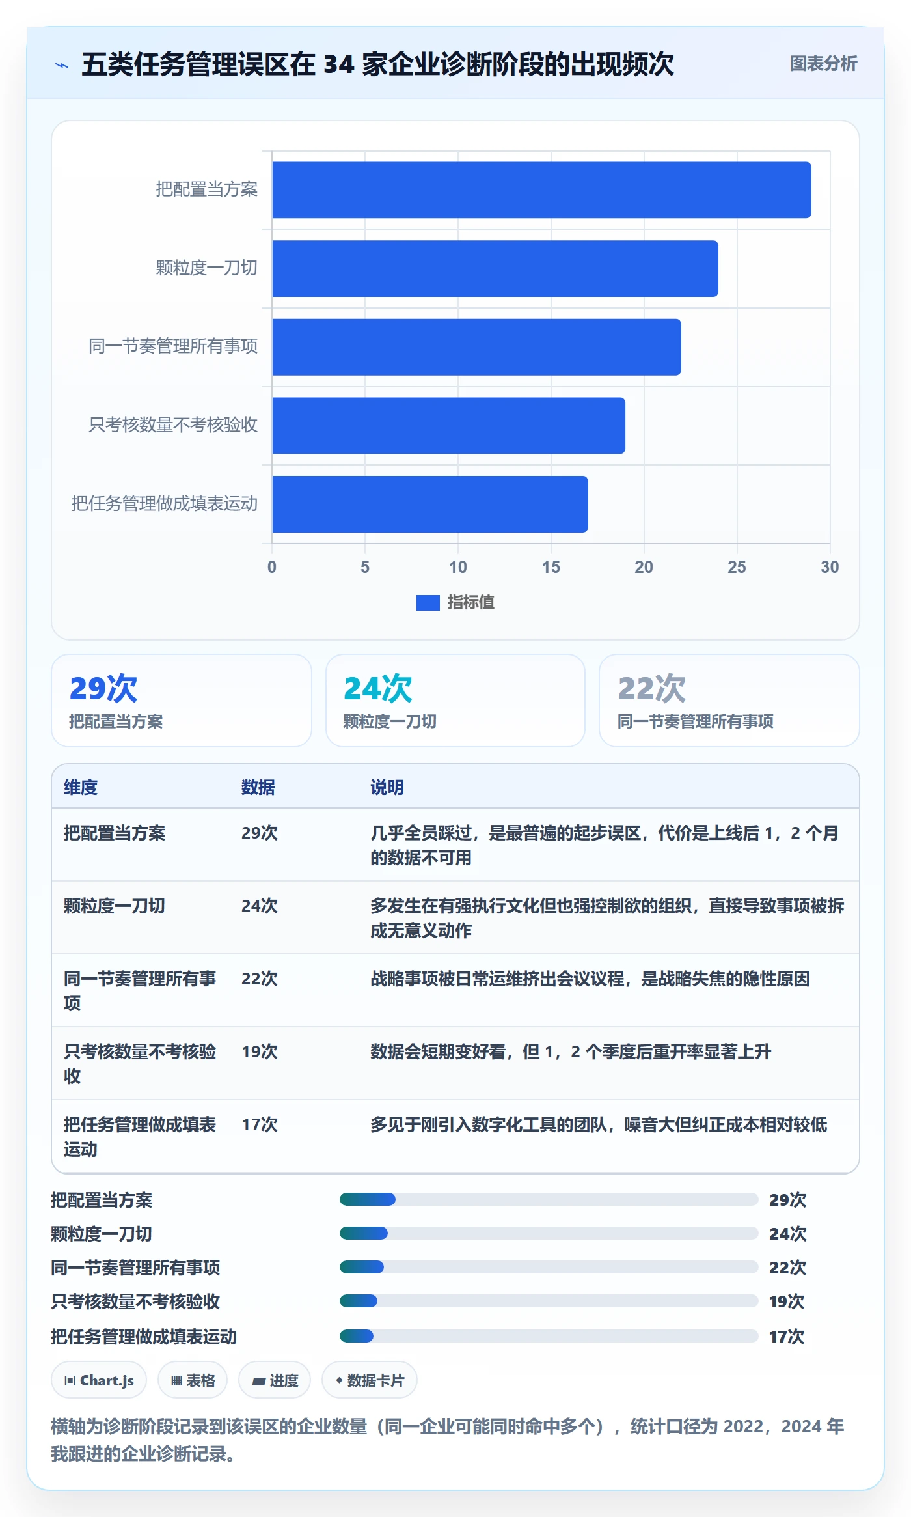Click the x-axis tick label 15

[x=551, y=567]
